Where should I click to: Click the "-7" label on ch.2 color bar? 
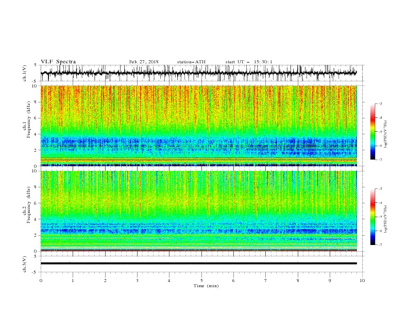click(380, 244)
